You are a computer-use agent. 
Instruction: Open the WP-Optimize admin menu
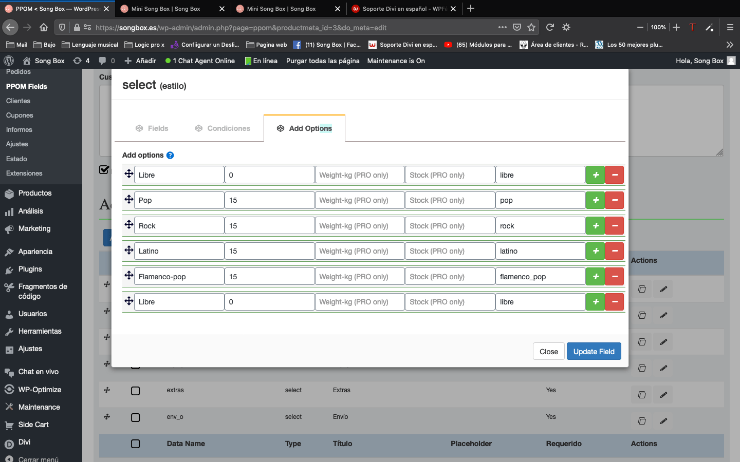(40, 390)
